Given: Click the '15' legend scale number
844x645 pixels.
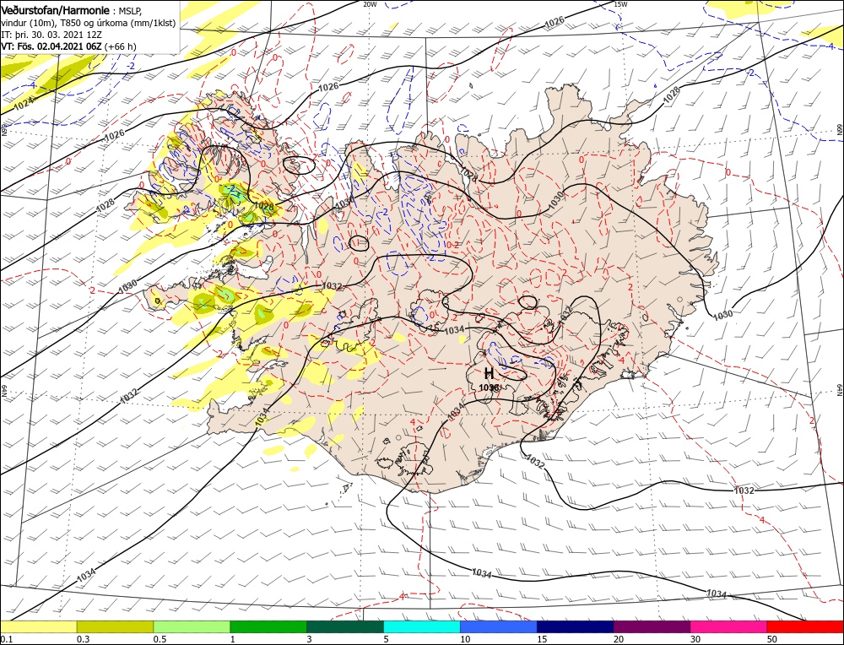Looking at the screenshot, I should point(542,638).
